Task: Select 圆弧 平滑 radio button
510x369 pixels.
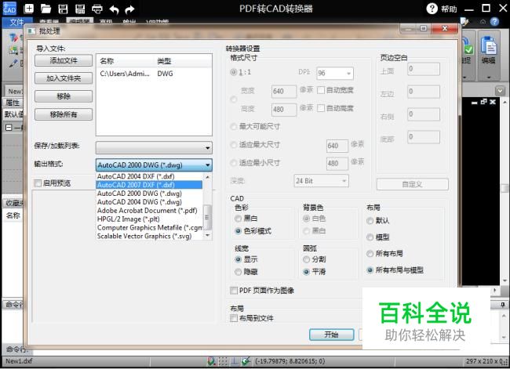Action: [306, 272]
